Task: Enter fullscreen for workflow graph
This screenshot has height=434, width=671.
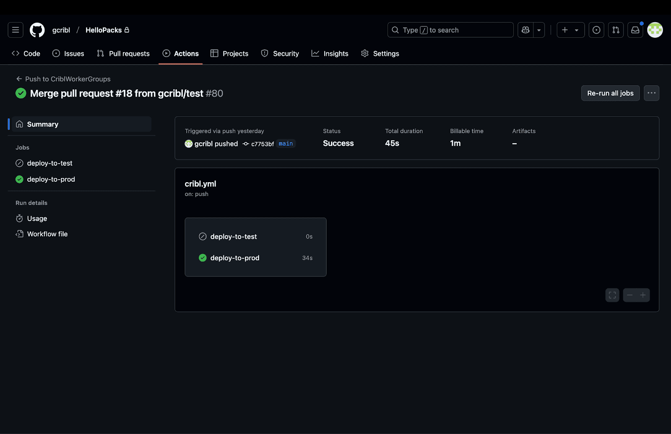Action: [x=612, y=295]
